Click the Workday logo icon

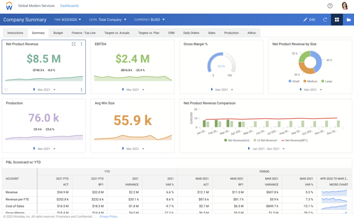[9, 6]
